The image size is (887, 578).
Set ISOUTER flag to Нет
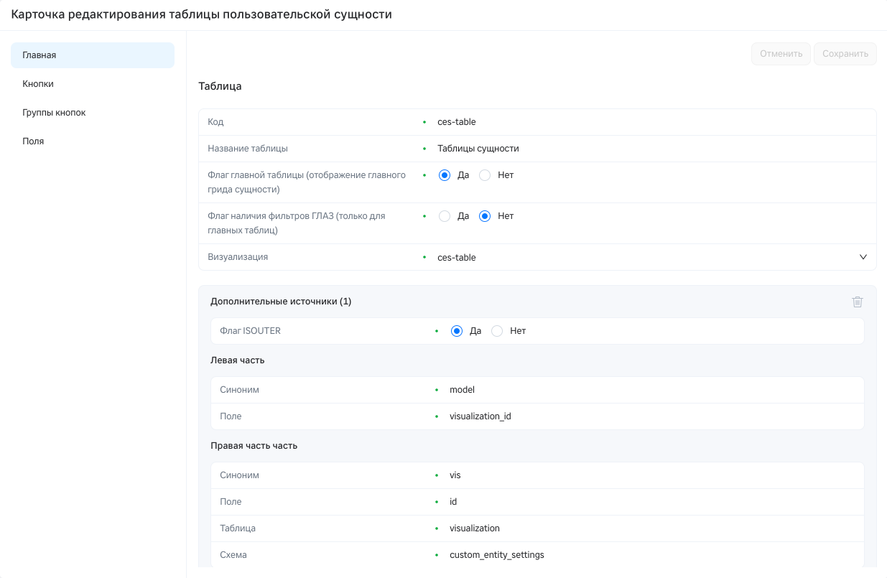tap(497, 331)
